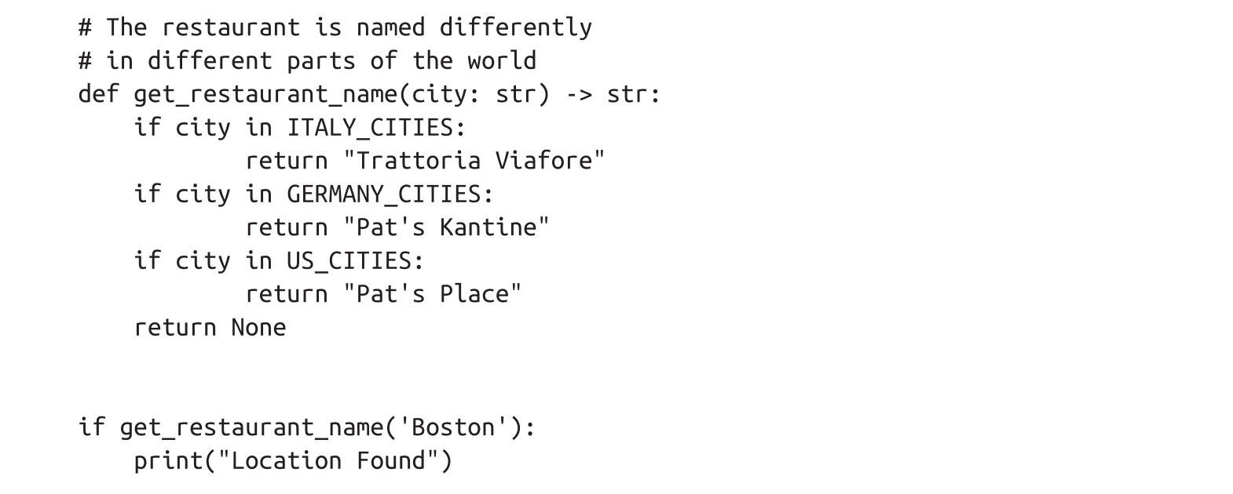Click get_restaurant_name in the bottom if statement
This screenshot has height=494, width=1233.
(251, 427)
